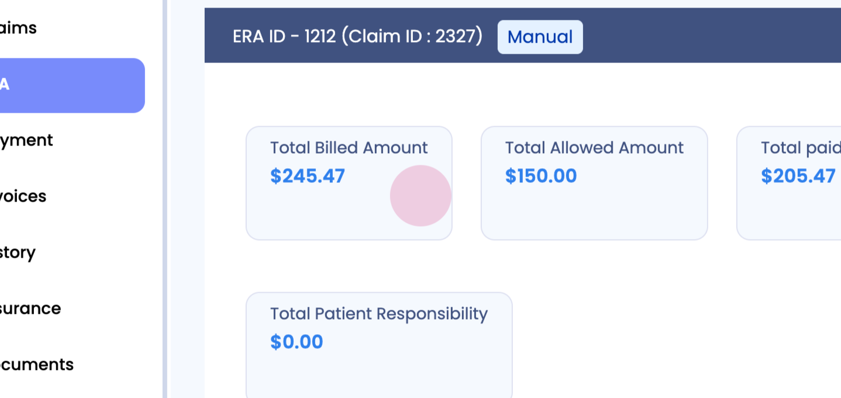The width and height of the screenshot is (841, 398).
Task: Go to the Payment sidebar section
Action: click(26, 140)
